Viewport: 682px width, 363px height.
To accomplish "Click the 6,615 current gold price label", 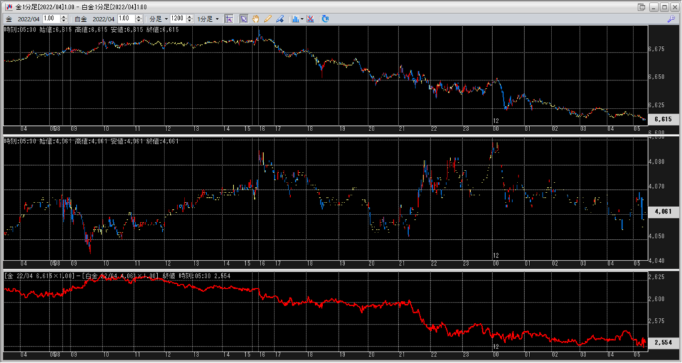I will click(662, 120).
